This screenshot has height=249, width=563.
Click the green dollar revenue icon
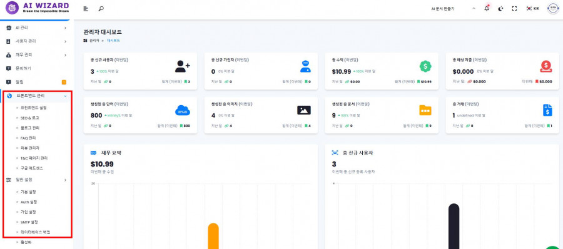coord(425,66)
